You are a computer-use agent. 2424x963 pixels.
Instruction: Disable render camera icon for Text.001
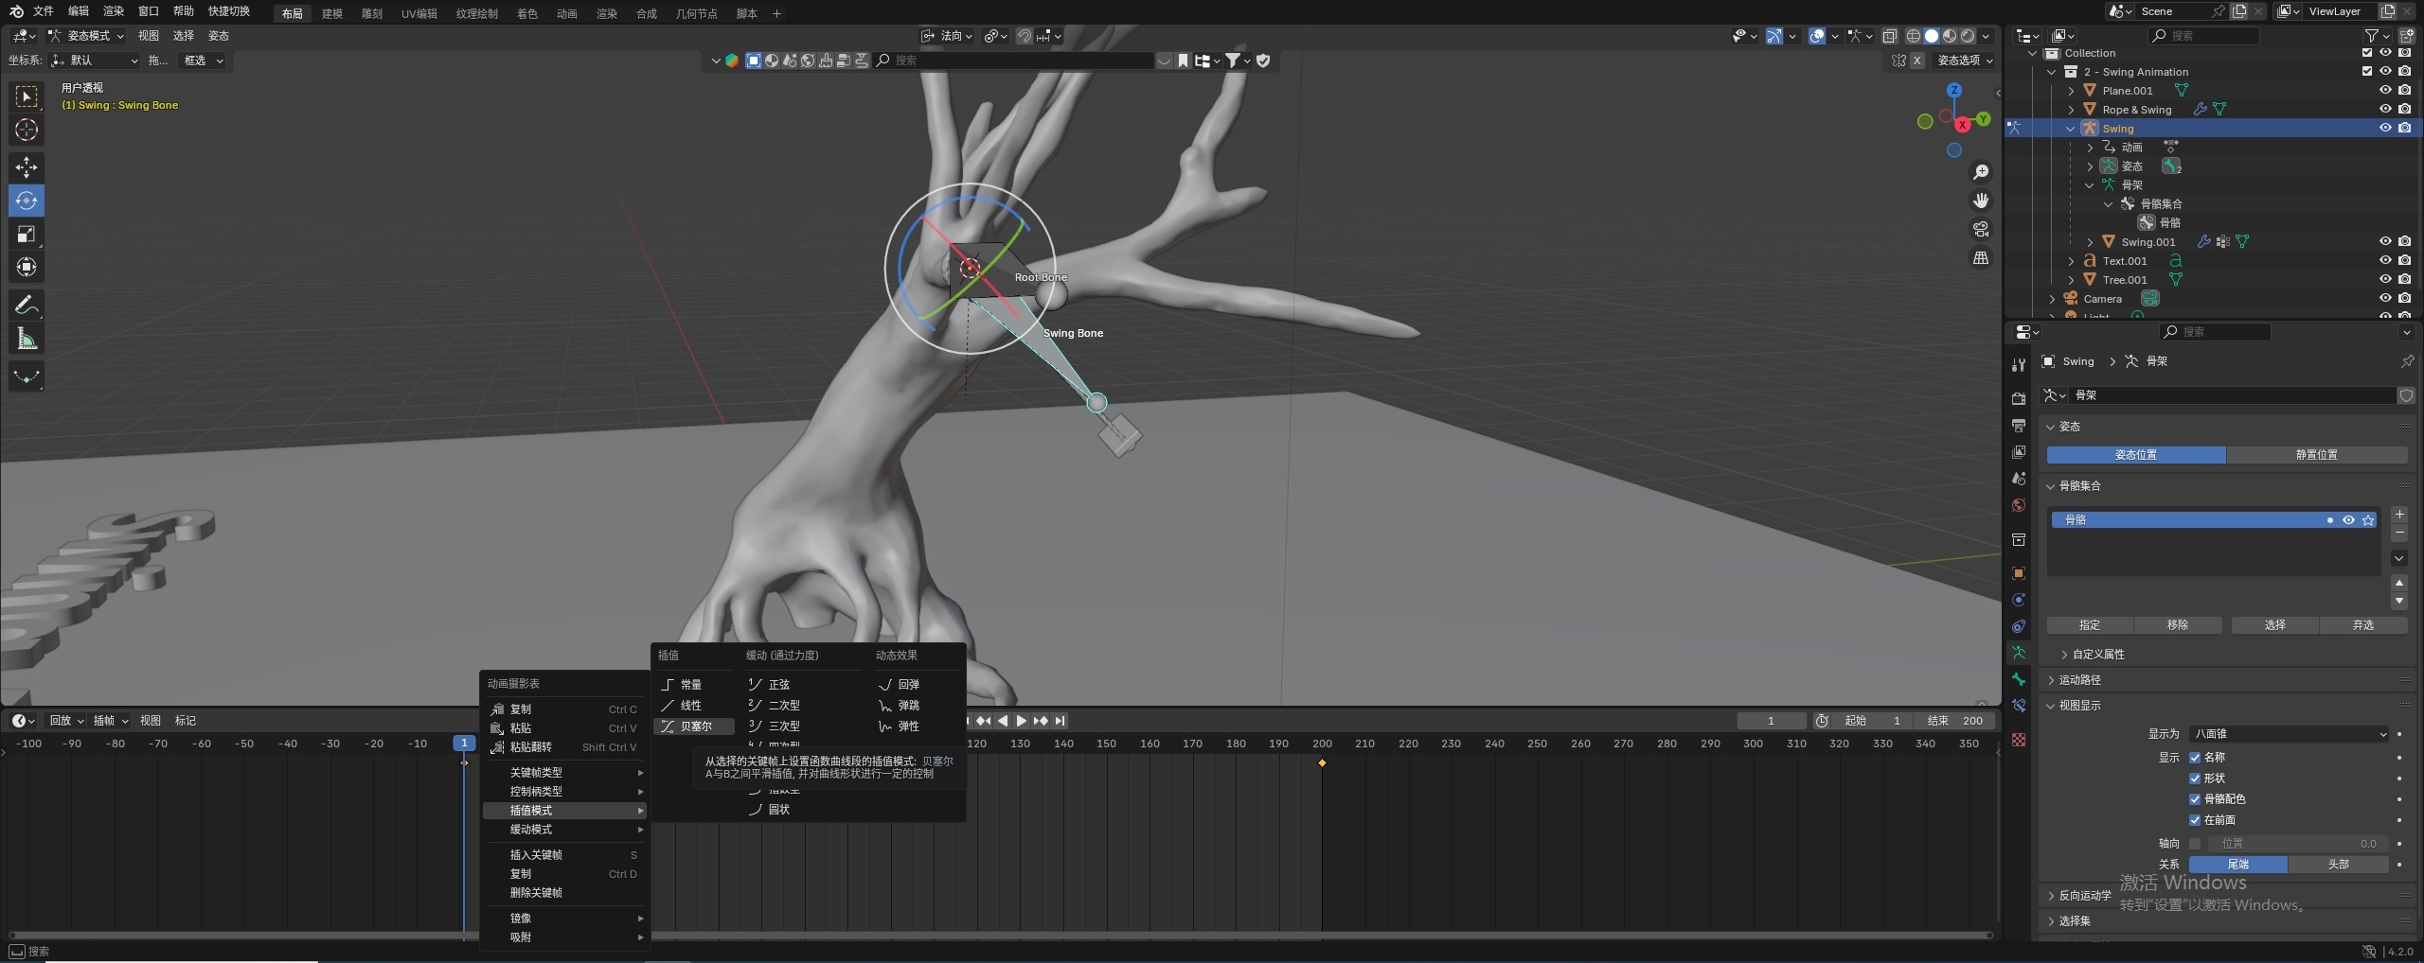click(x=2404, y=261)
